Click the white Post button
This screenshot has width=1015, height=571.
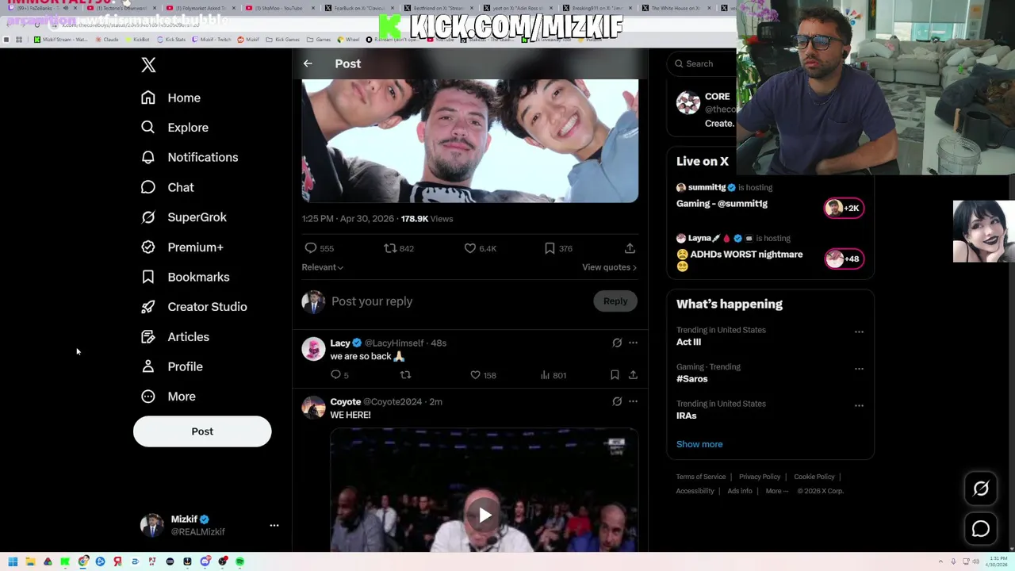(202, 431)
